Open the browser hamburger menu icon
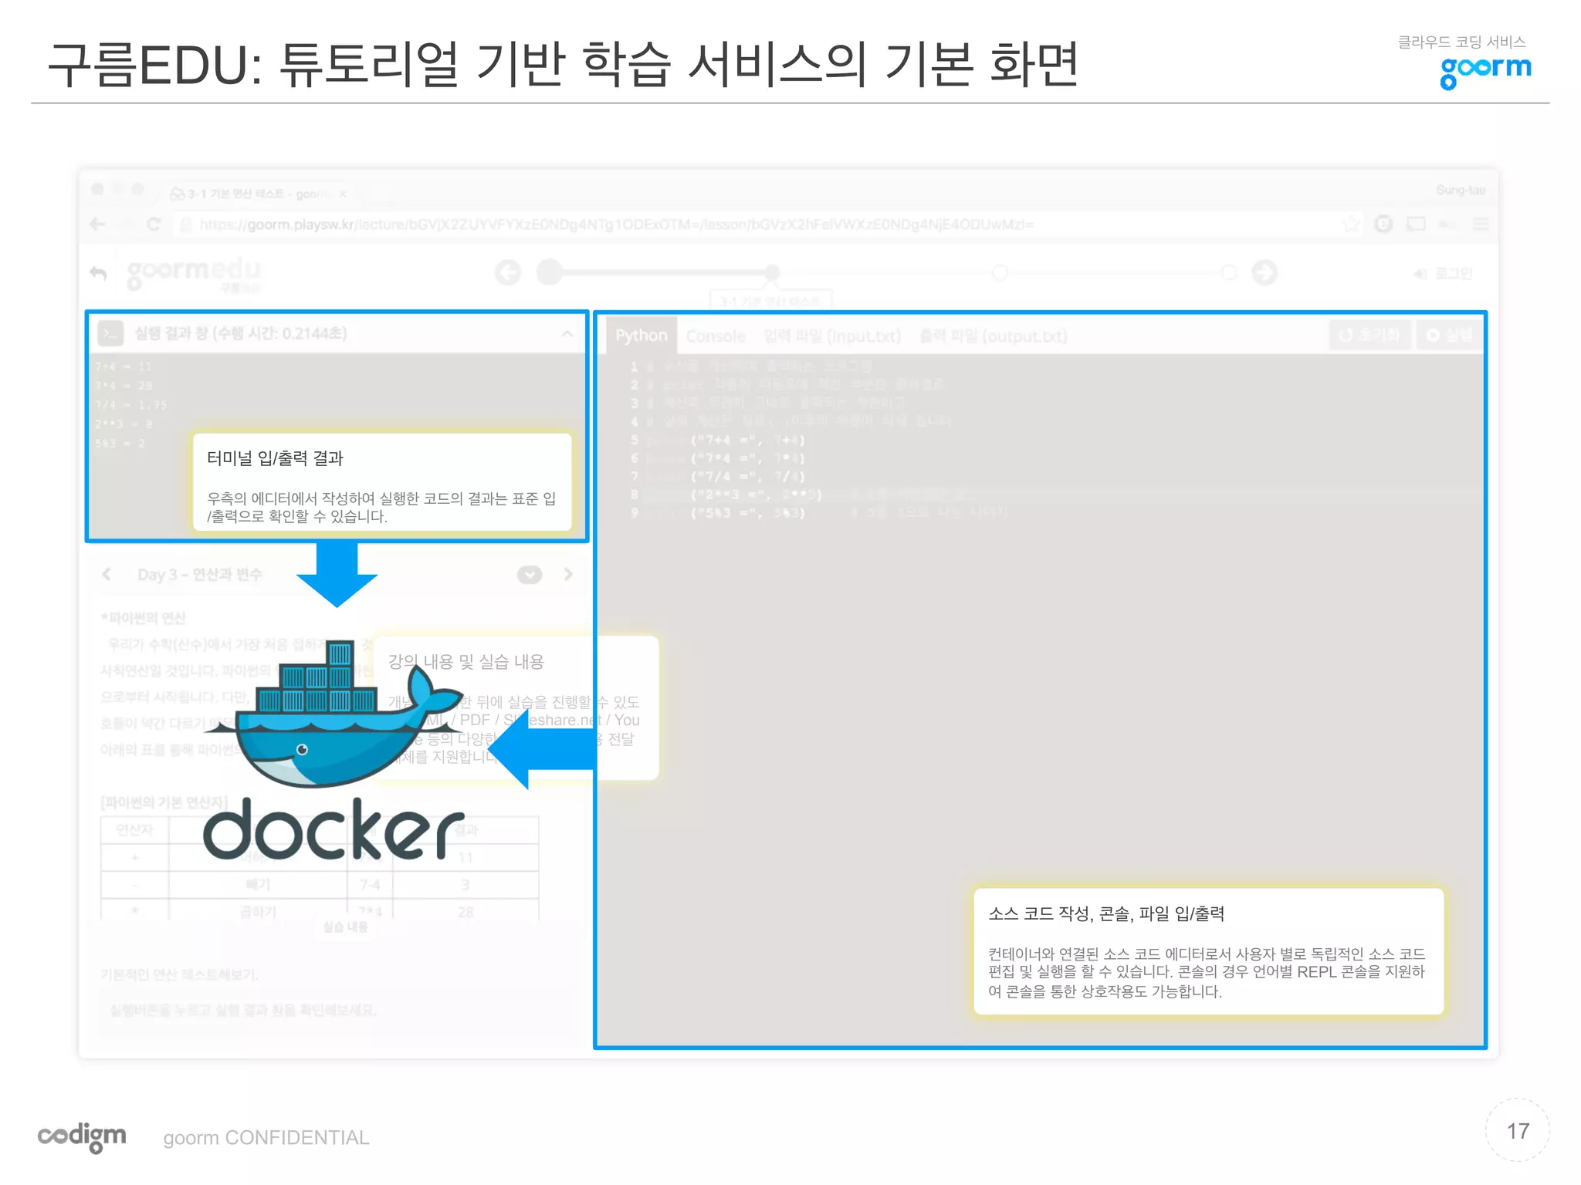This screenshot has height=1185, width=1581. tap(1480, 225)
